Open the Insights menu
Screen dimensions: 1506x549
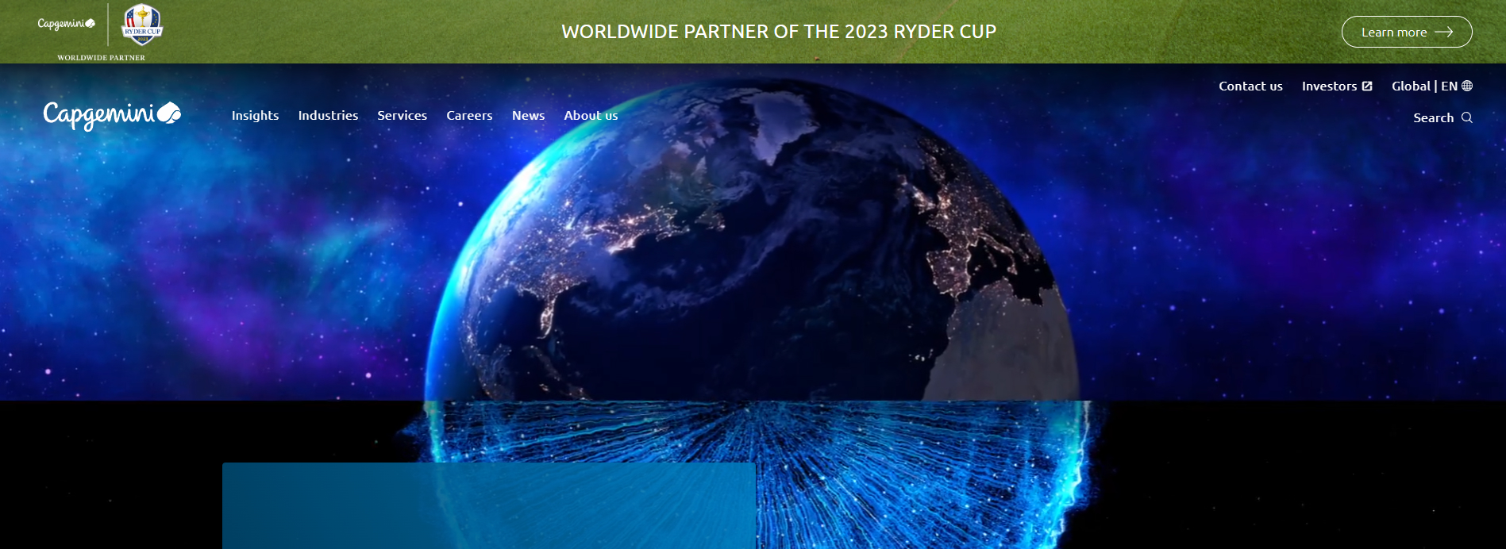pyautogui.click(x=255, y=115)
